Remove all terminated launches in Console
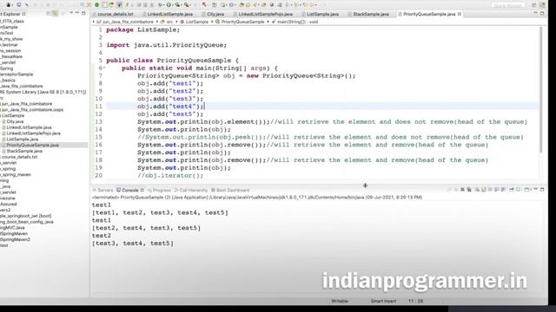Screen dimensions: 556x312 (469, 190)
